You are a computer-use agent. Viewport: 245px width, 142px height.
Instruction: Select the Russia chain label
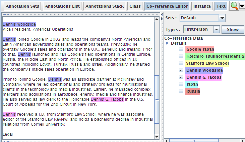(x=192, y=91)
